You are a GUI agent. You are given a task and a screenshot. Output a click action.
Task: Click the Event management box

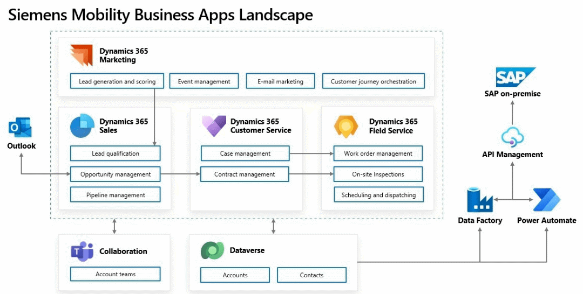tap(204, 81)
